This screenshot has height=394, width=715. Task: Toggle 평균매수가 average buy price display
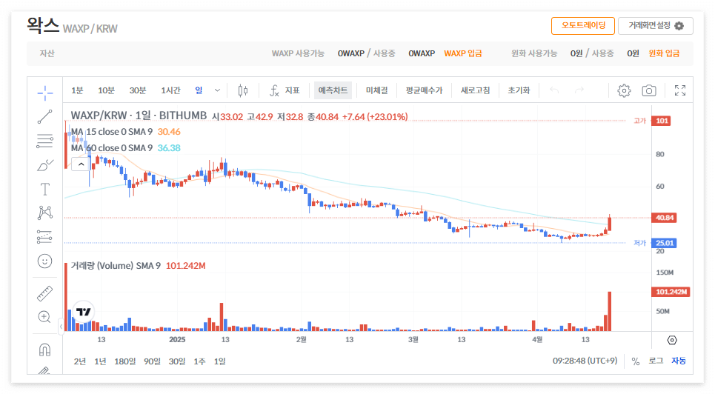pos(424,90)
